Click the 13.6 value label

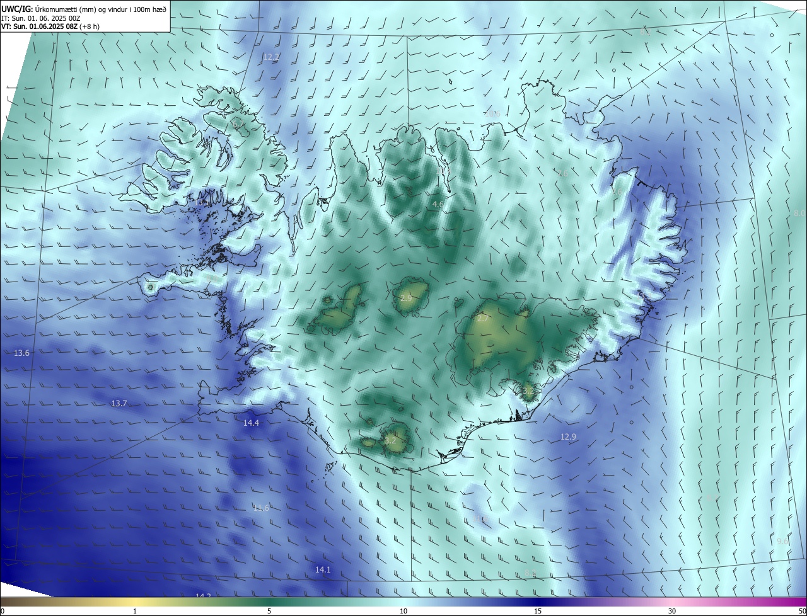point(21,353)
